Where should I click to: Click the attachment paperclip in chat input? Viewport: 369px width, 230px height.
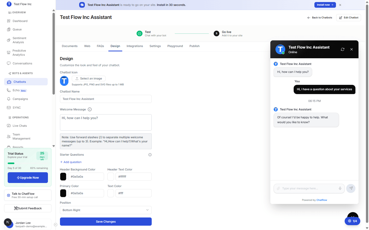tap(278, 188)
